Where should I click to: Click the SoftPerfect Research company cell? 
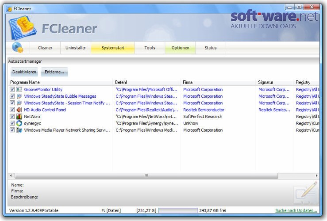(x=203, y=116)
